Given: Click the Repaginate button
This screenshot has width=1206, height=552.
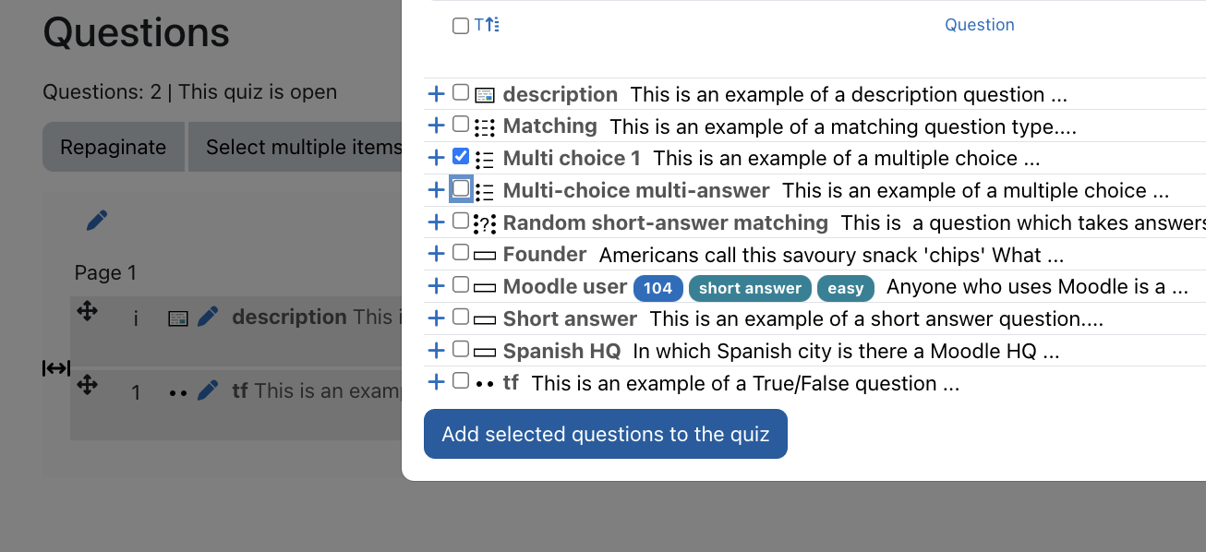Looking at the screenshot, I should click(114, 147).
